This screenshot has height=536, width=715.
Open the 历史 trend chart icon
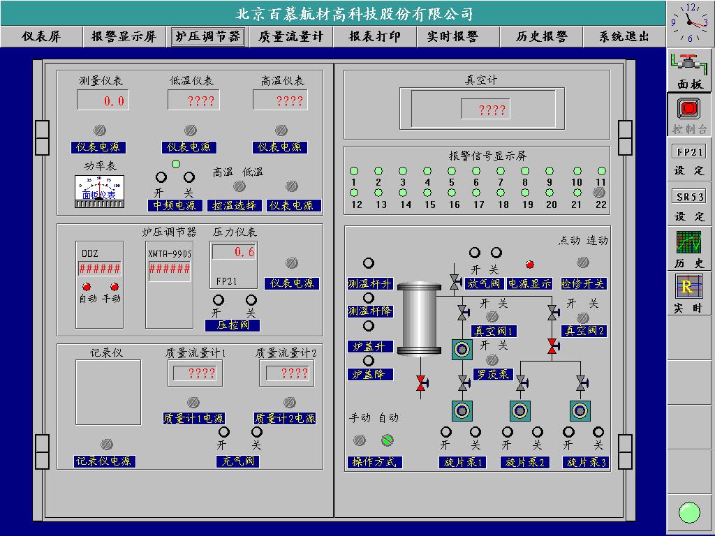tap(689, 242)
